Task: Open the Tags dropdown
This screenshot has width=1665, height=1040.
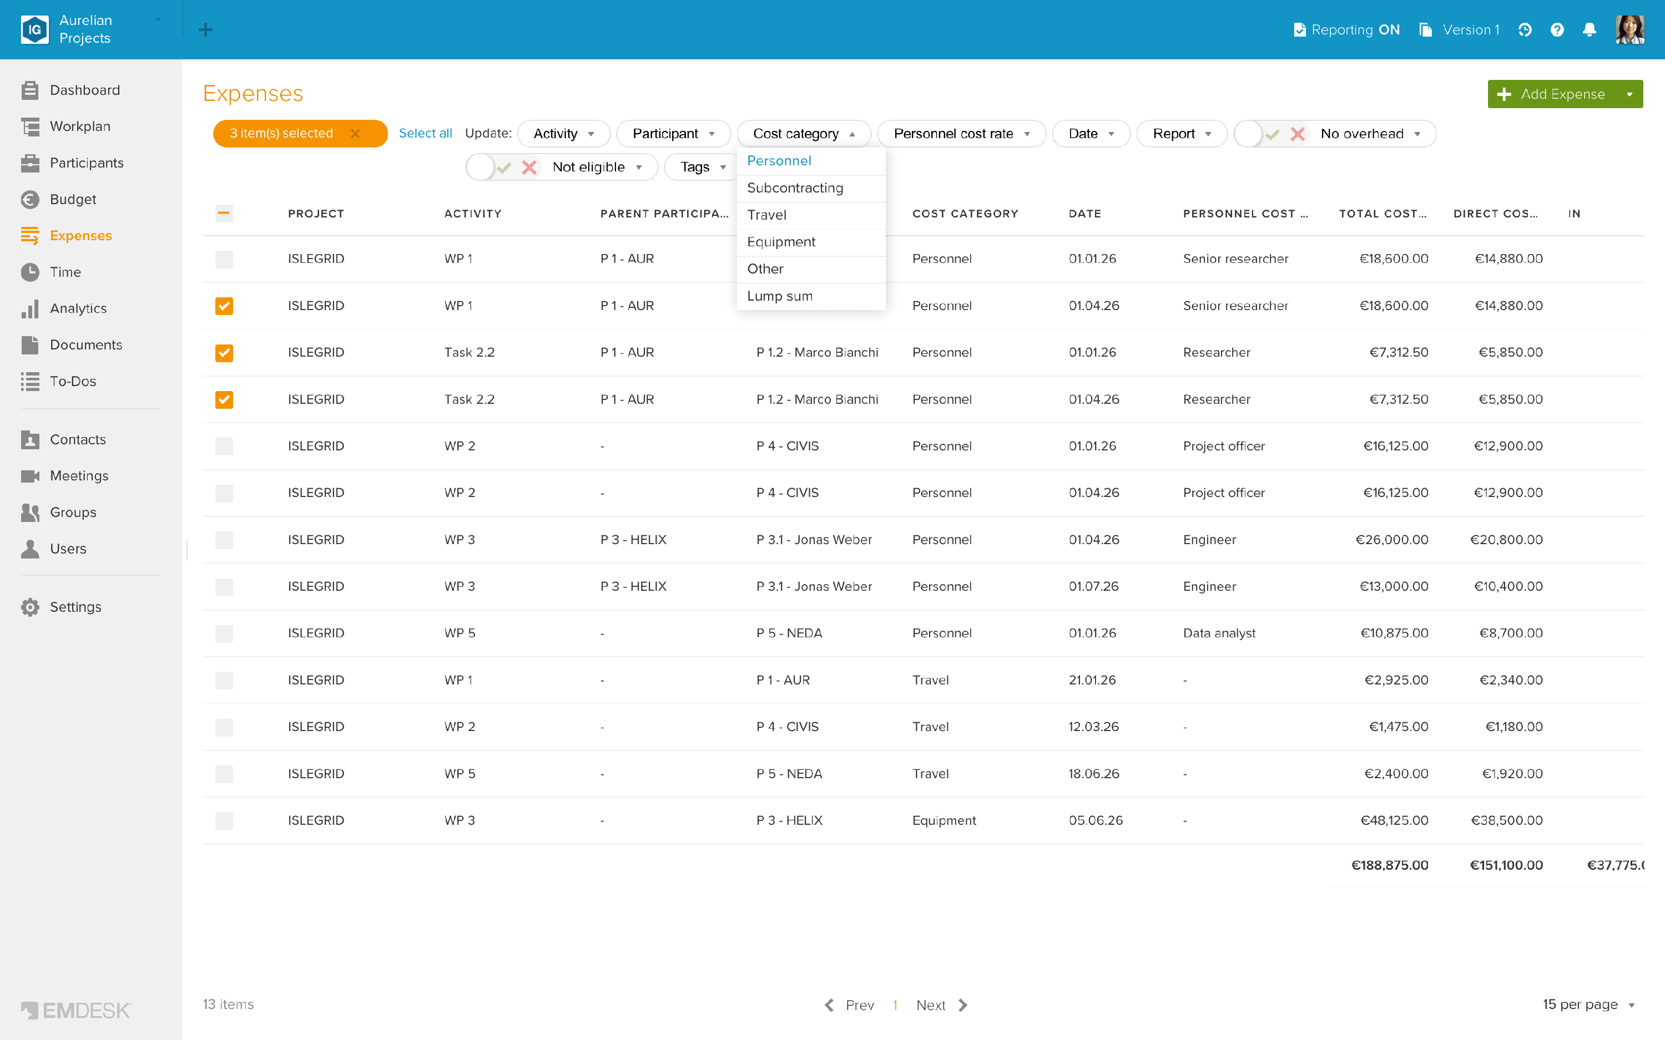Action: point(702,167)
